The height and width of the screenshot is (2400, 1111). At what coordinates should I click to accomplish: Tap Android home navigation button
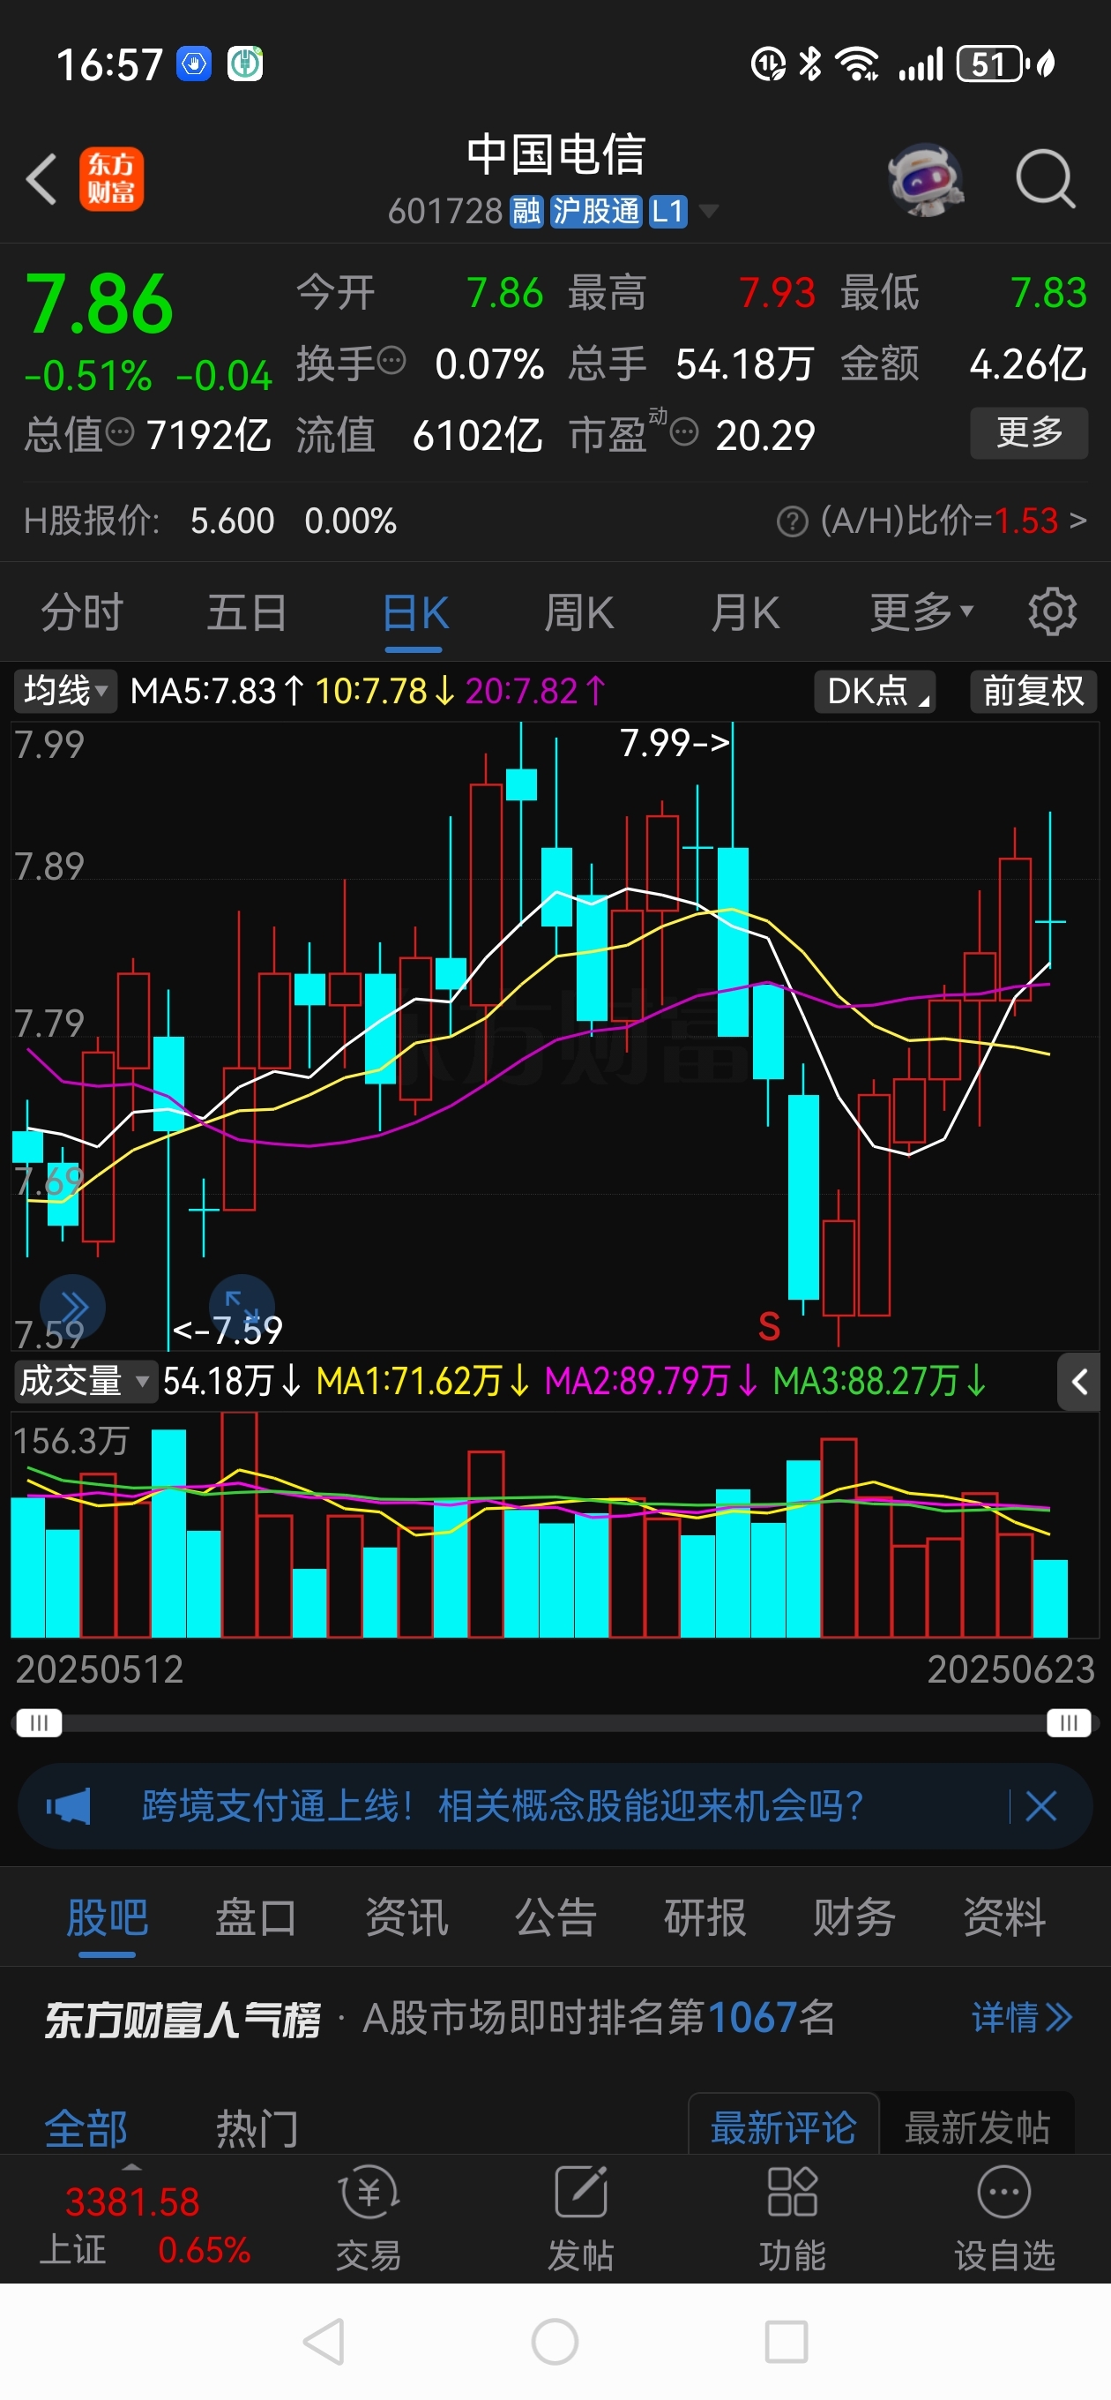point(555,2341)
